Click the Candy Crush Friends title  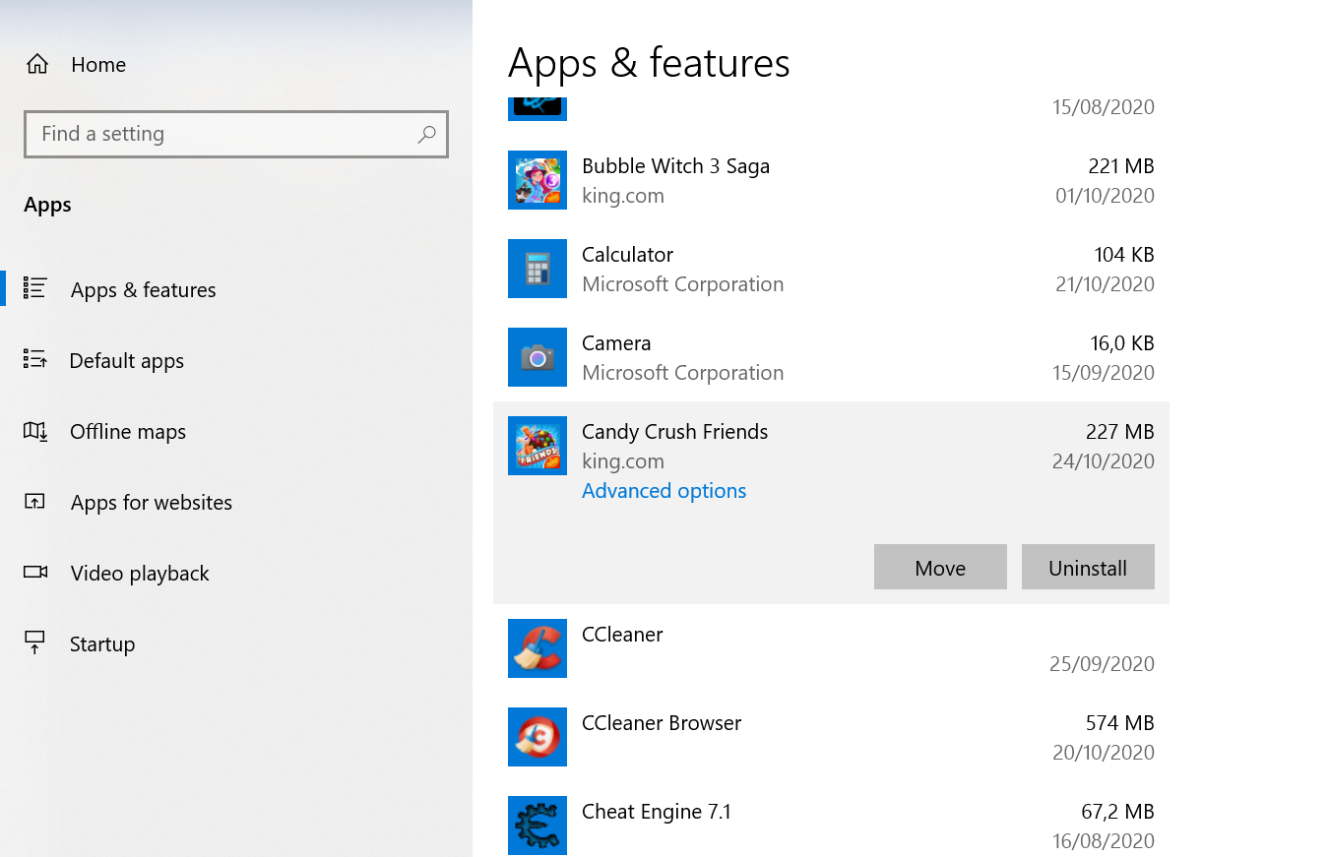[675, 432]
